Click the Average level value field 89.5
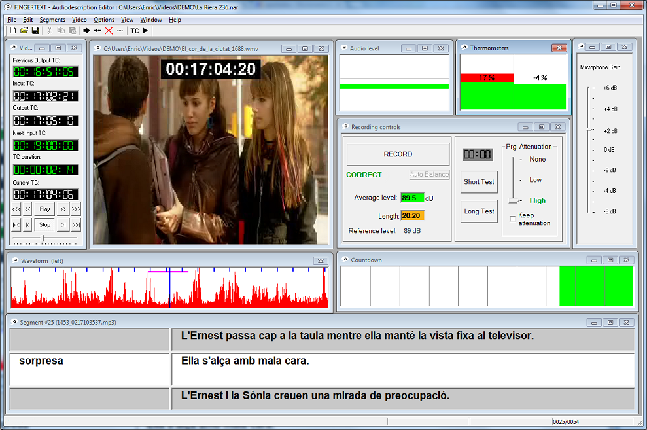The height and width of the screenshot is (430, 647). tap(412, 198)
